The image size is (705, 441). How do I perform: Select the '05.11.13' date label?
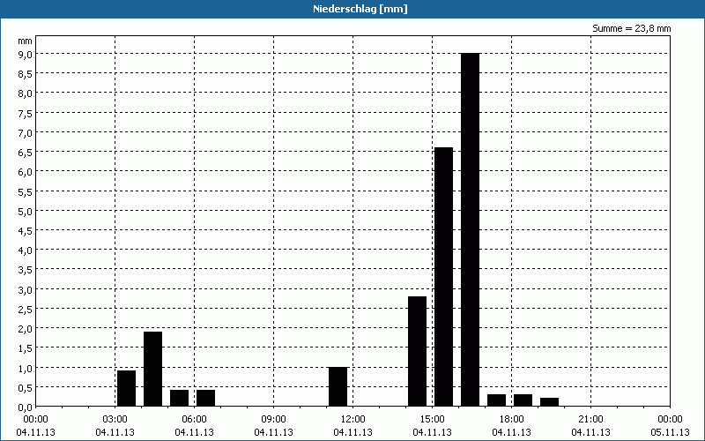pos(670,432)
